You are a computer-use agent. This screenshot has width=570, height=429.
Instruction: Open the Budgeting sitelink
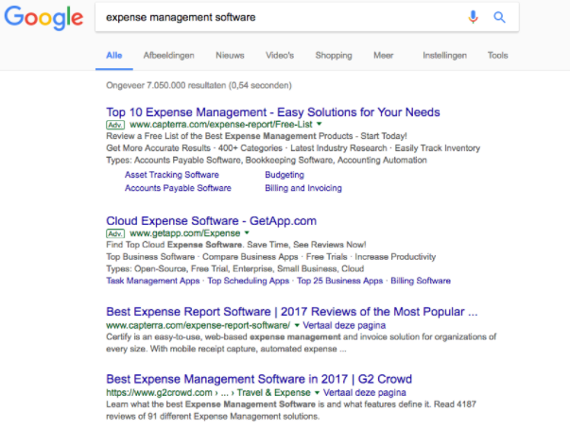pos(285,175)
